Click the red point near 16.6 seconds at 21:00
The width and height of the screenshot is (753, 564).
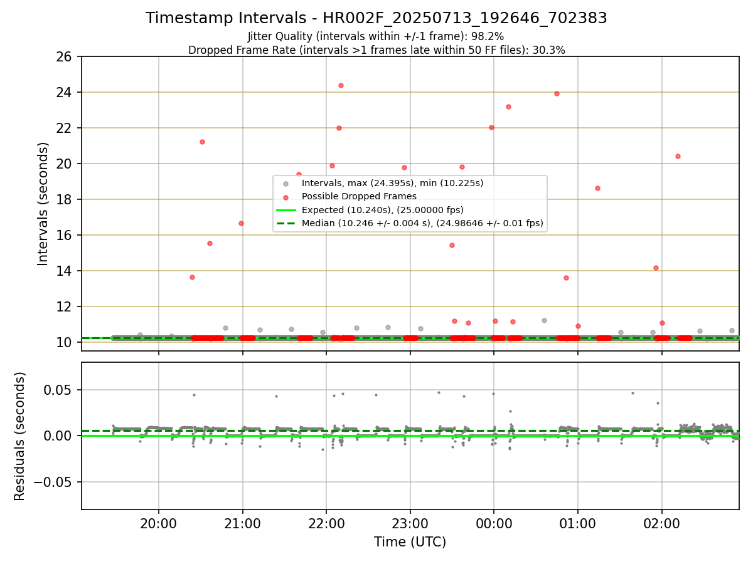tap(241, 223)
